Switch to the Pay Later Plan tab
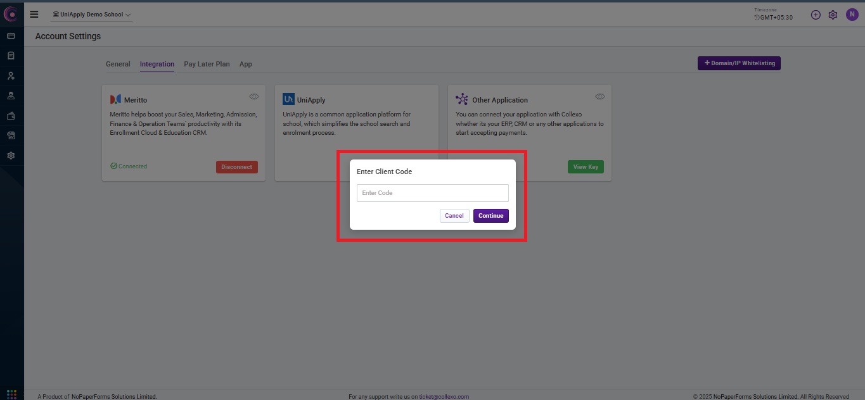 click(x=207, y=64)
